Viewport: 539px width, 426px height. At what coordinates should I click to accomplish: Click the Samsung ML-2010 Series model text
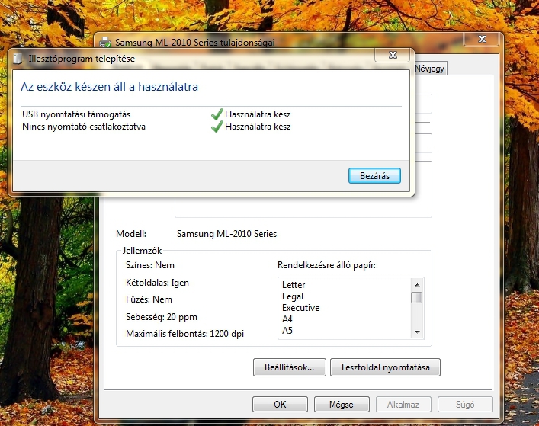(226, 234)
